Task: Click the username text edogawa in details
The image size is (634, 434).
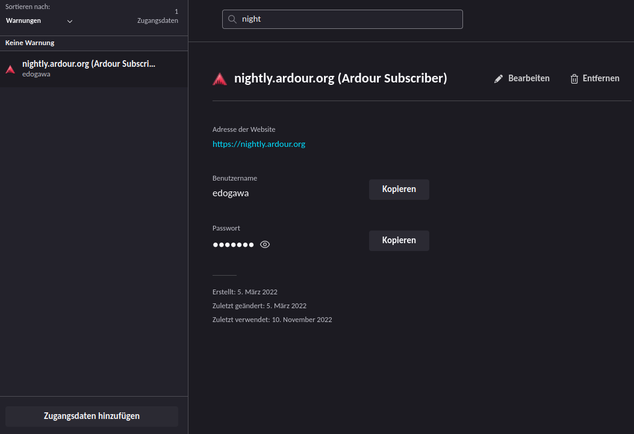Action: [x=231, y=193]
